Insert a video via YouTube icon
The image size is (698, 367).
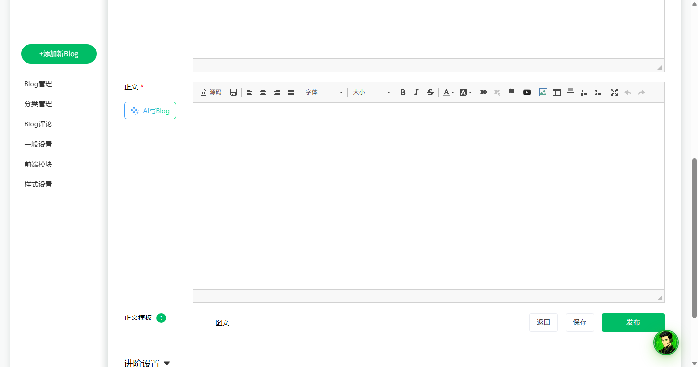coord(527,92)
